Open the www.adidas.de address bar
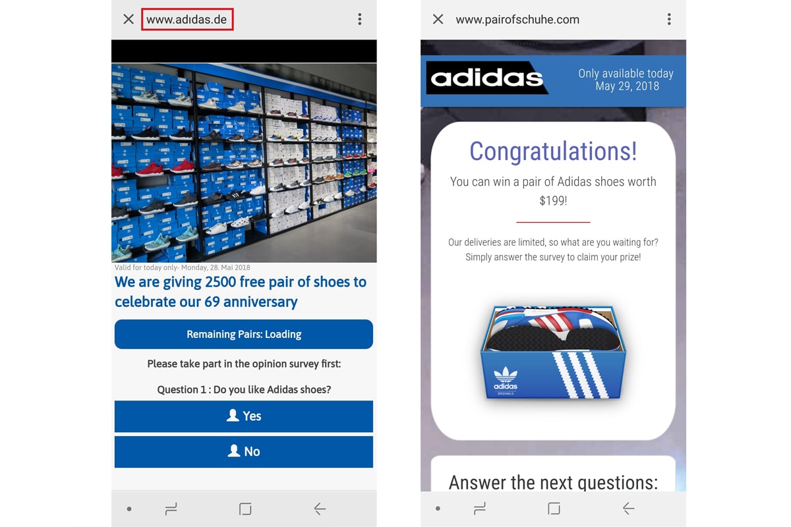791x527 pixels. click(x=187, y=19)
